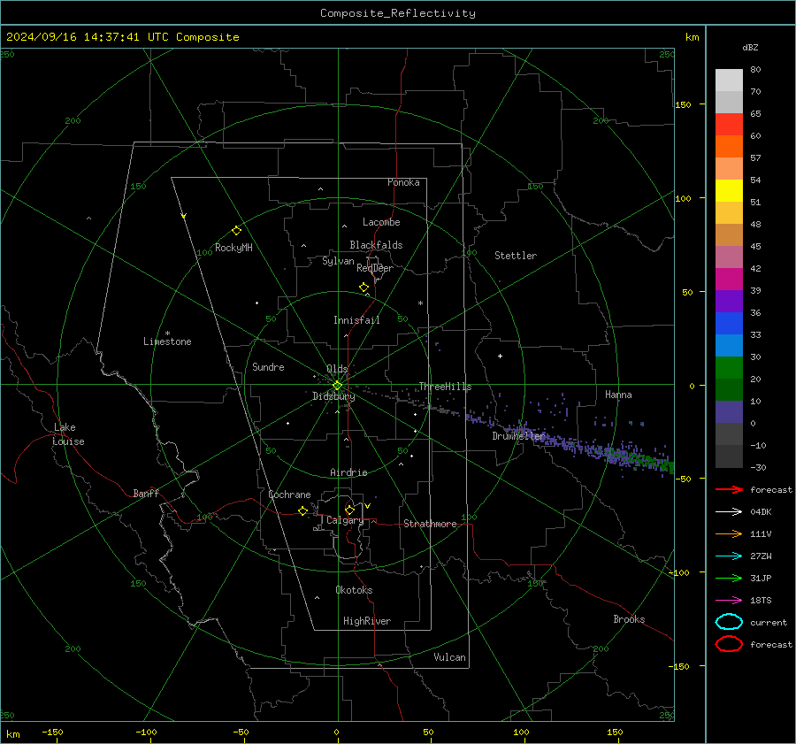Click the Innisfail label

(356, 320)
